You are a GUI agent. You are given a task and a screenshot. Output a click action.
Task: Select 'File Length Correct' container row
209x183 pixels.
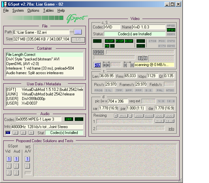coord(44,55)
